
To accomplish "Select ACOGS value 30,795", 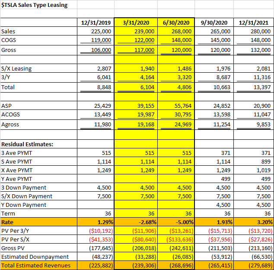I will (x=183, y=115).
